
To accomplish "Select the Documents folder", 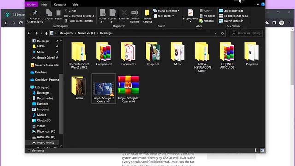I will coord(128,54).
